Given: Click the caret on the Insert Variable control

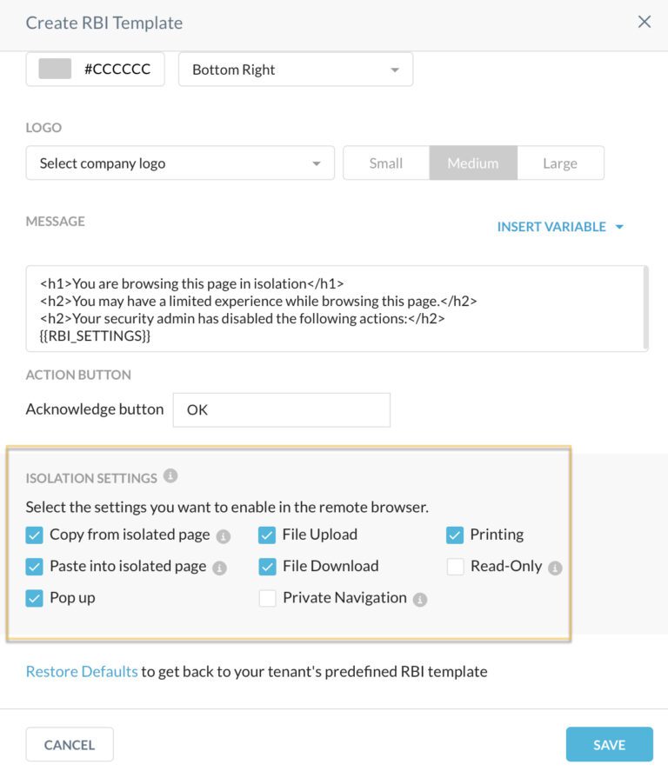Looking at the screenshot, I should coord(619,226).
